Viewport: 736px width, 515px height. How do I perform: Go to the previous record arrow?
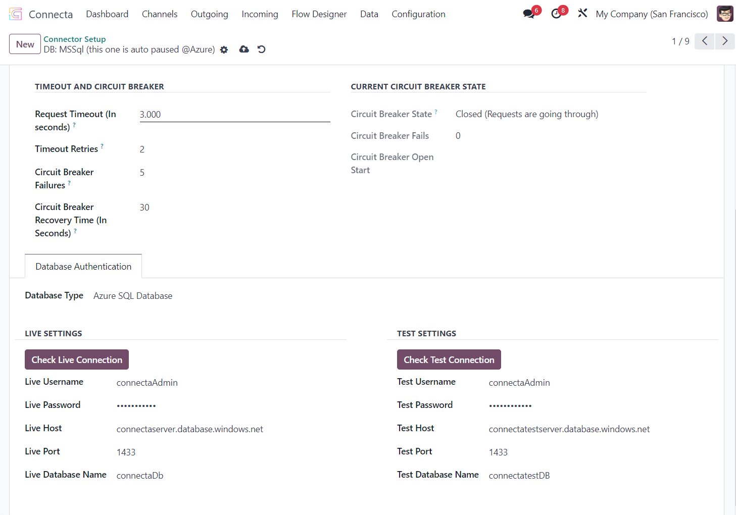(705, 41)
